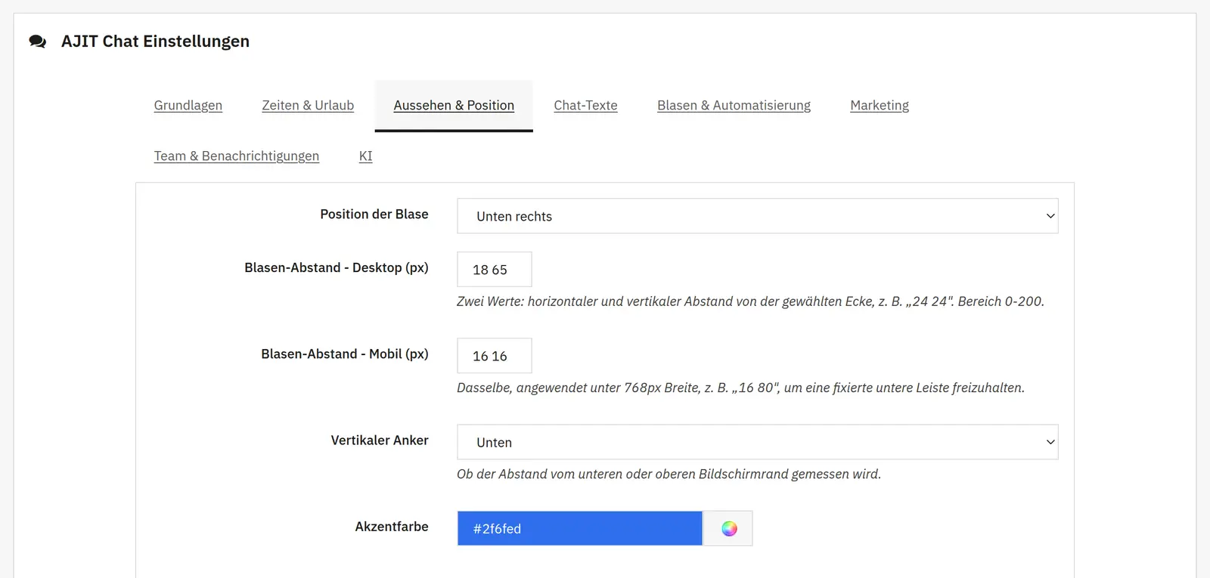Image resolution: width=1210 pixels, height=578 pixels.
Task: Click the chat bubbles icon beside the title
Action: pyautogui.click(x=38, y=42)
